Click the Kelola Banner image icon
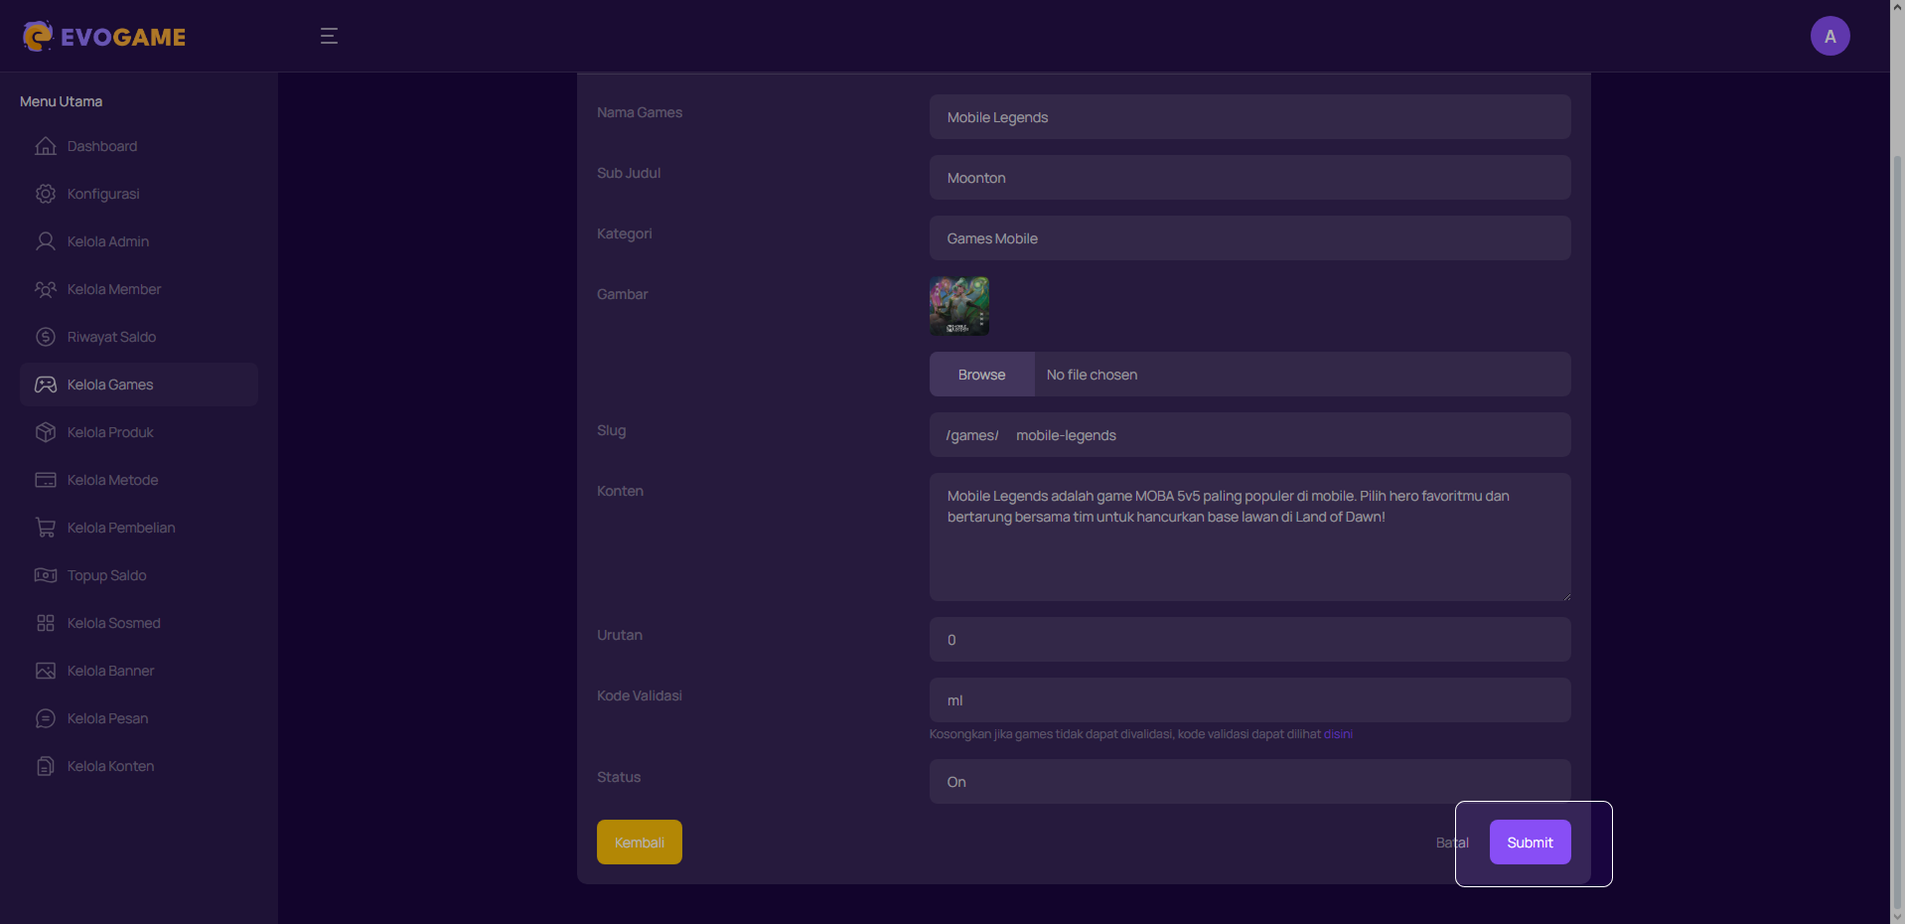 (x=46, y=671)
